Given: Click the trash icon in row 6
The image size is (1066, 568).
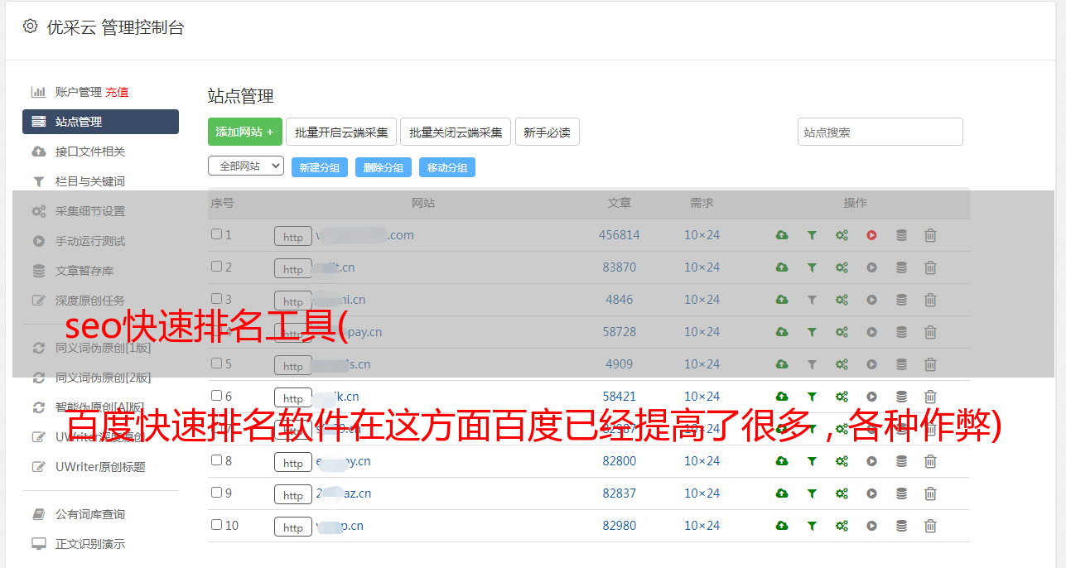Looking at the screenshot, I should 930,397.
